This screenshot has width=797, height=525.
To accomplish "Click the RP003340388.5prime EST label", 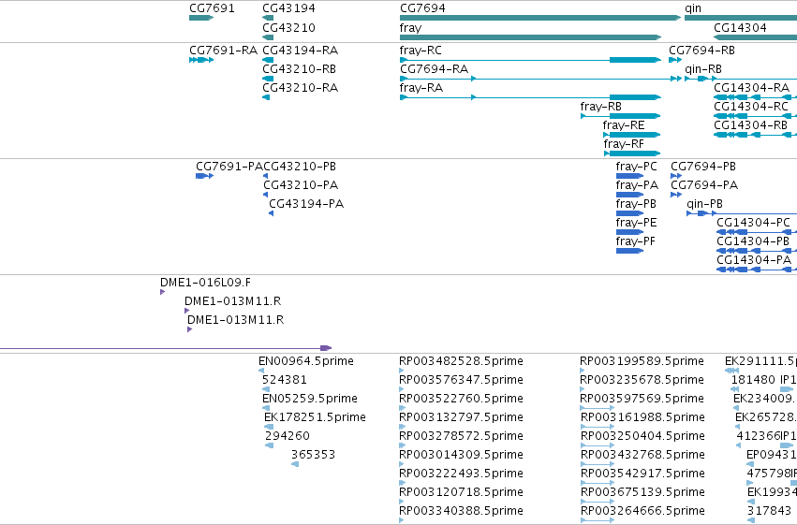I will (461, 511).
